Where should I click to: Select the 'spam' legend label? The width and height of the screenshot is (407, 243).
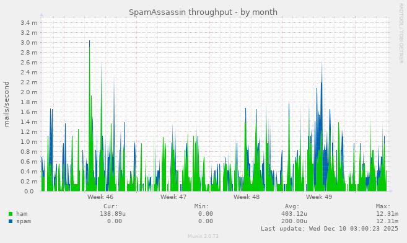coord(24,221)
